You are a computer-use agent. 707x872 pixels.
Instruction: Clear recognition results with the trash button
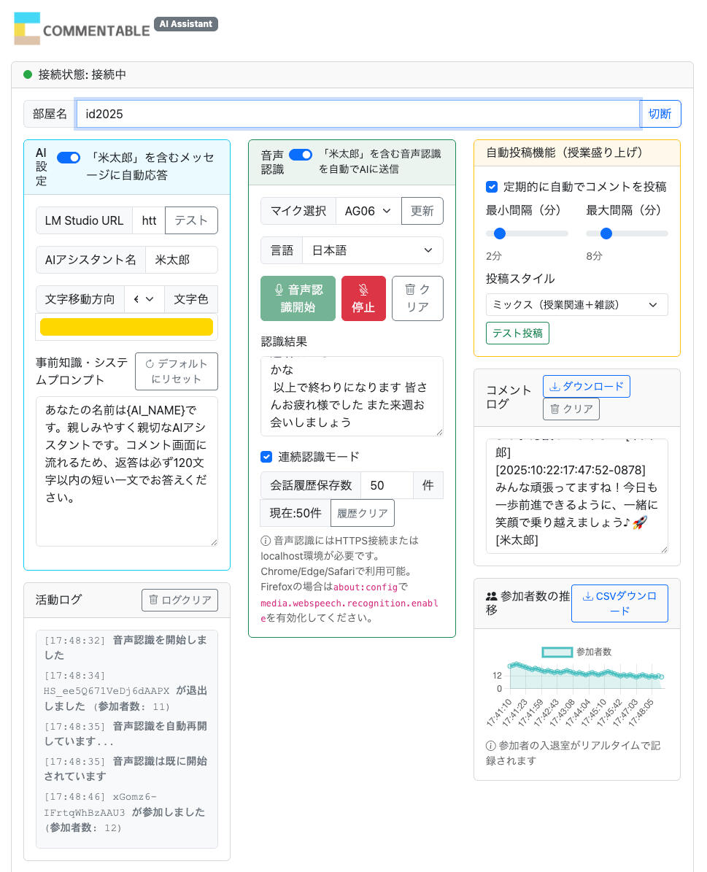pyautogui.click(x=417, y=298)
